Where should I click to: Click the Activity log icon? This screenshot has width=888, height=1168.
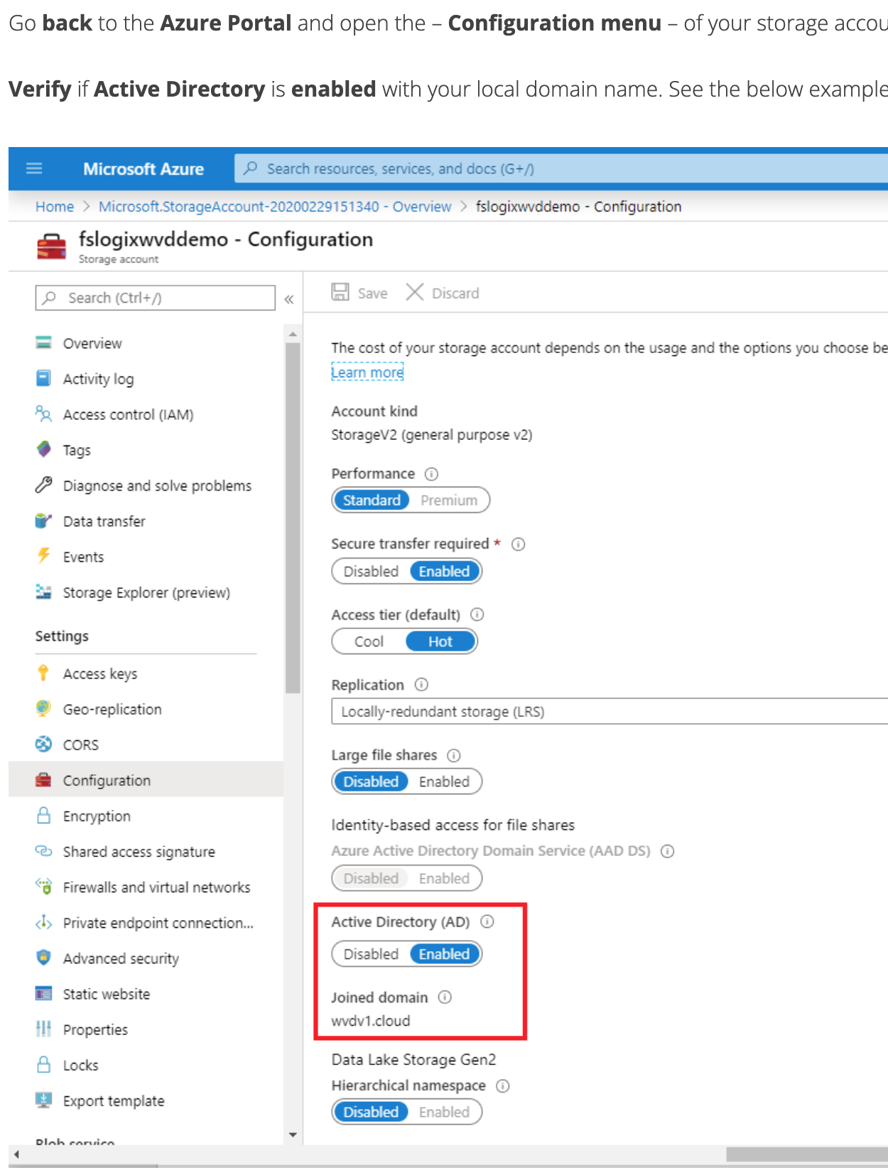43,378
